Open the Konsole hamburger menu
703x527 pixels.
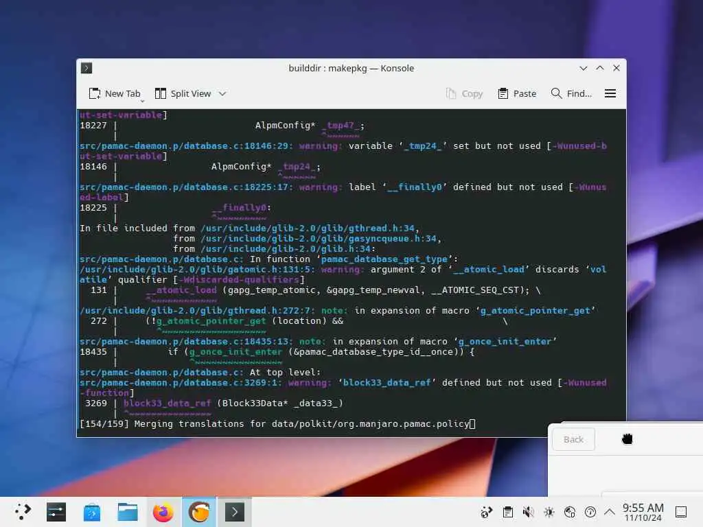610,93
